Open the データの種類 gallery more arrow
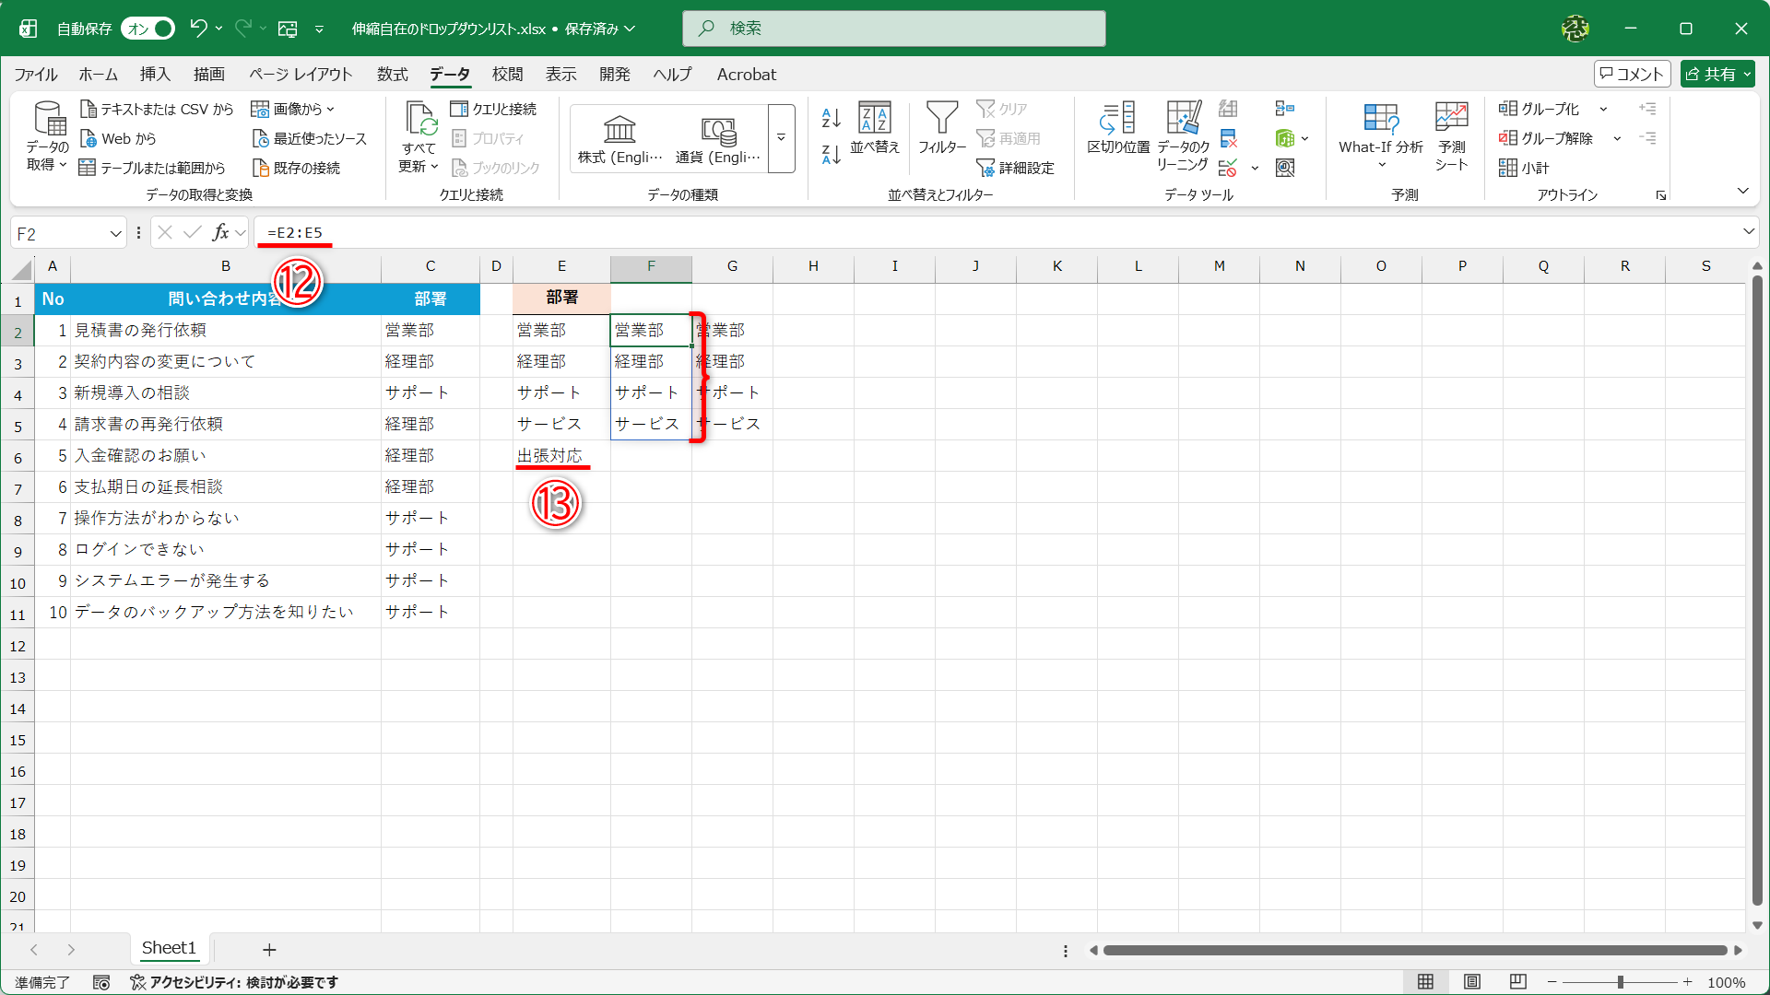This screenshot has height=995, width=1770. pyautogui.click(x=781, y=139)
